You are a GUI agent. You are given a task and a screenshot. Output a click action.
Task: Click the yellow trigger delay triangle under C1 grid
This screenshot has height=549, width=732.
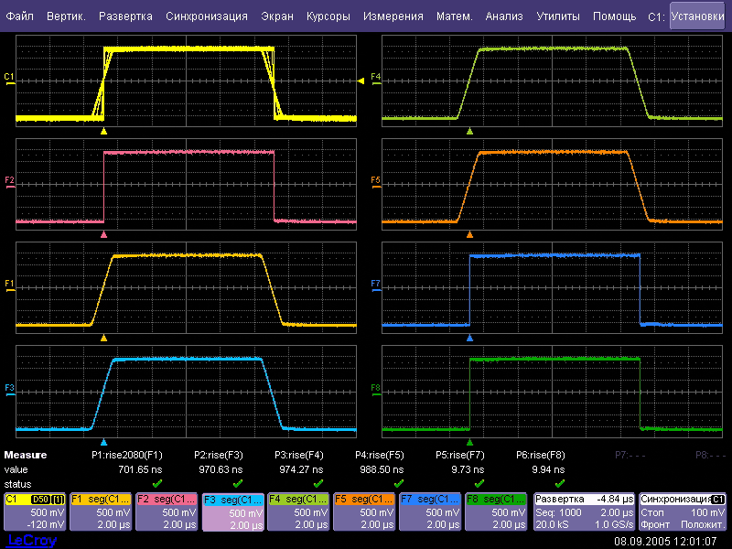[104, 132]
